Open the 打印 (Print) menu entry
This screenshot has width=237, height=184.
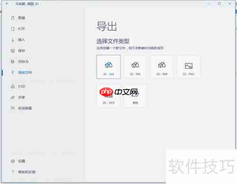click(x=18, y=86)
